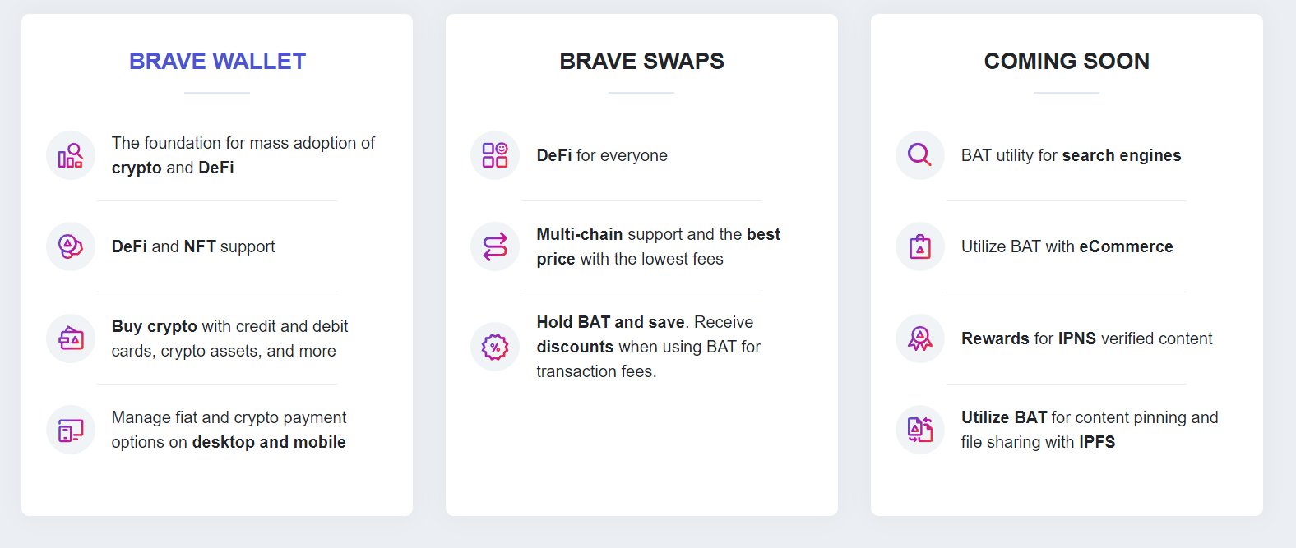Click 'Rewards for IPNS verified content' text
1296x548 pixels.
1086,338
